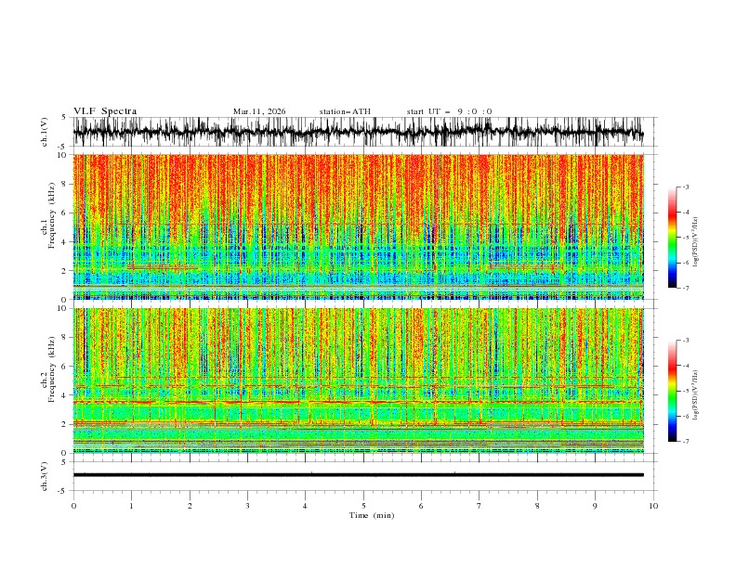This screenshot has width=736, height=568.
Task: Click the time axis tick label "3"
Action: point(247,506)
